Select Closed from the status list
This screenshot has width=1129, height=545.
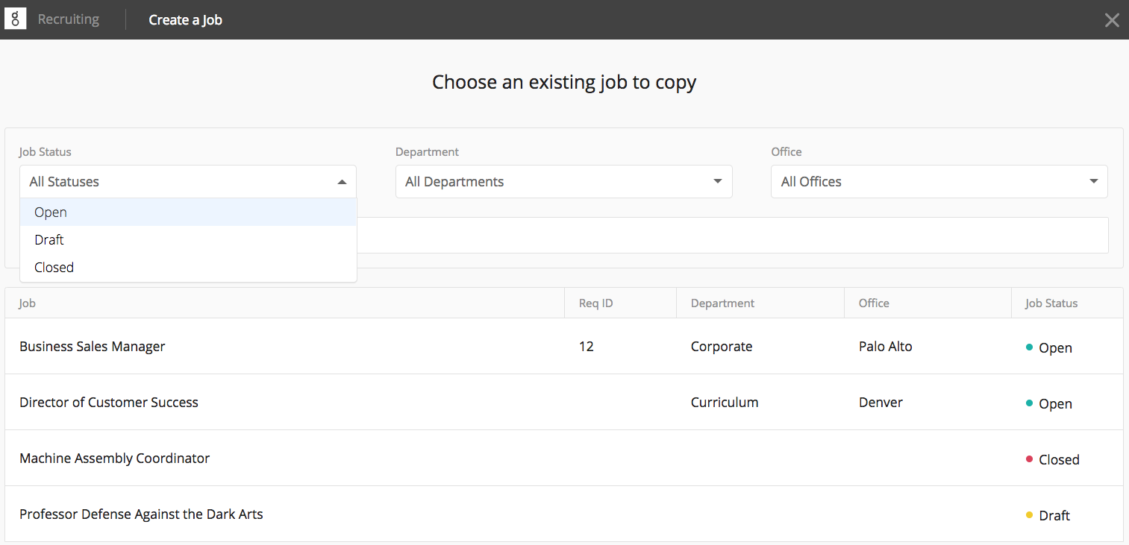click(x=188, y=268)
